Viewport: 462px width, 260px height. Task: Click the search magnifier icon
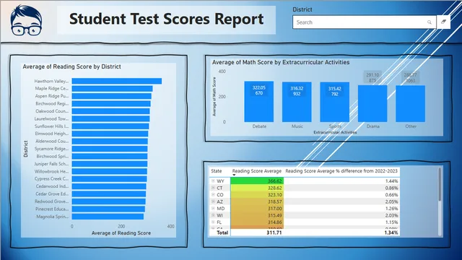pos(430,22)
